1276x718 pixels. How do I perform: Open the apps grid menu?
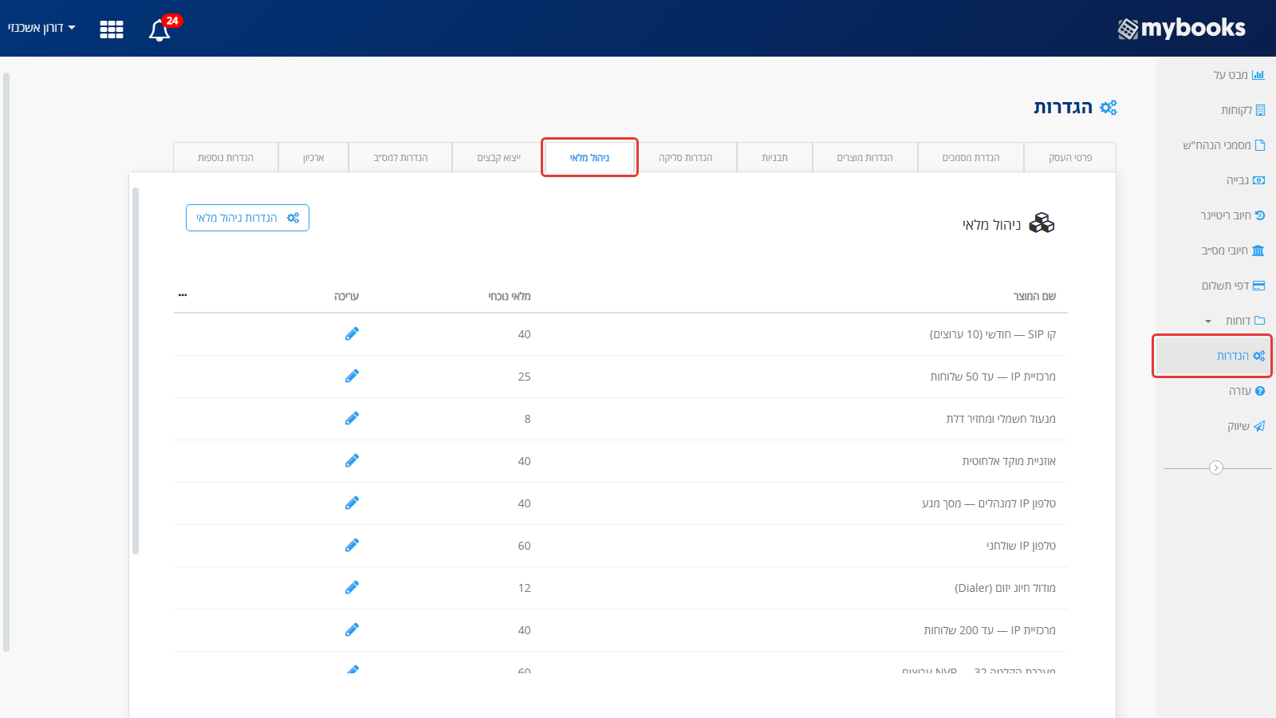click(112, 30)
